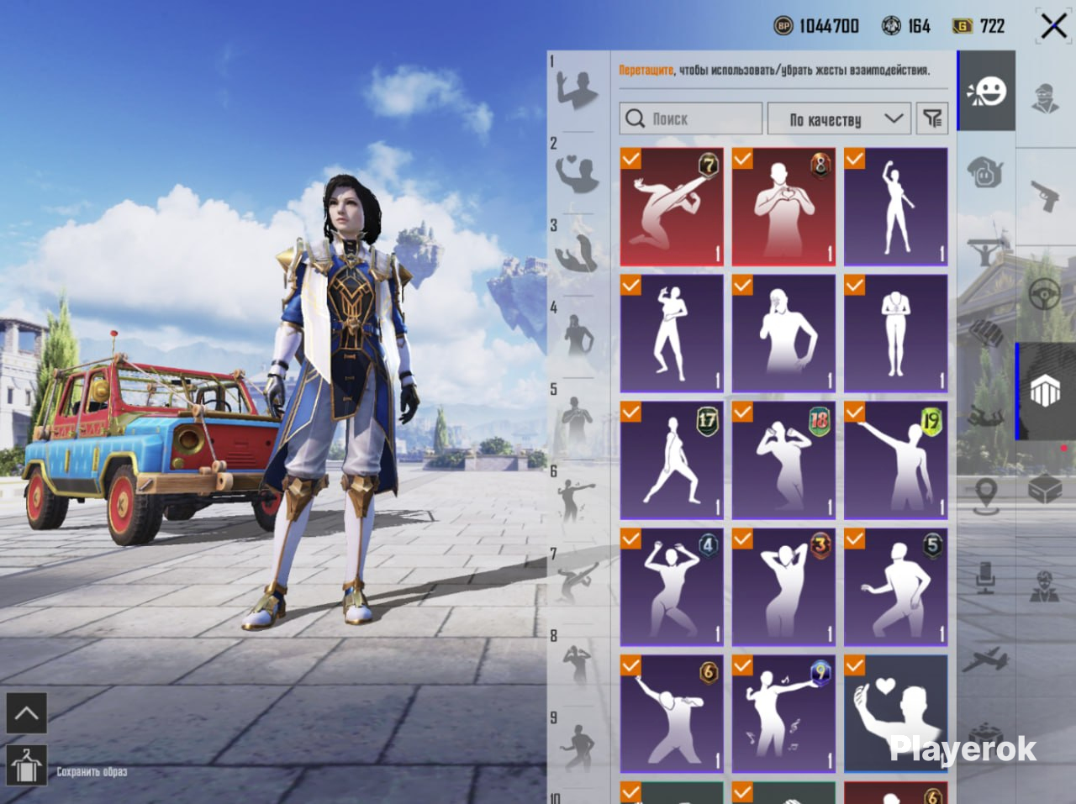Click the BP balance 1044700
Viewport: 1076px width, 804px height.
click(816, 26)
